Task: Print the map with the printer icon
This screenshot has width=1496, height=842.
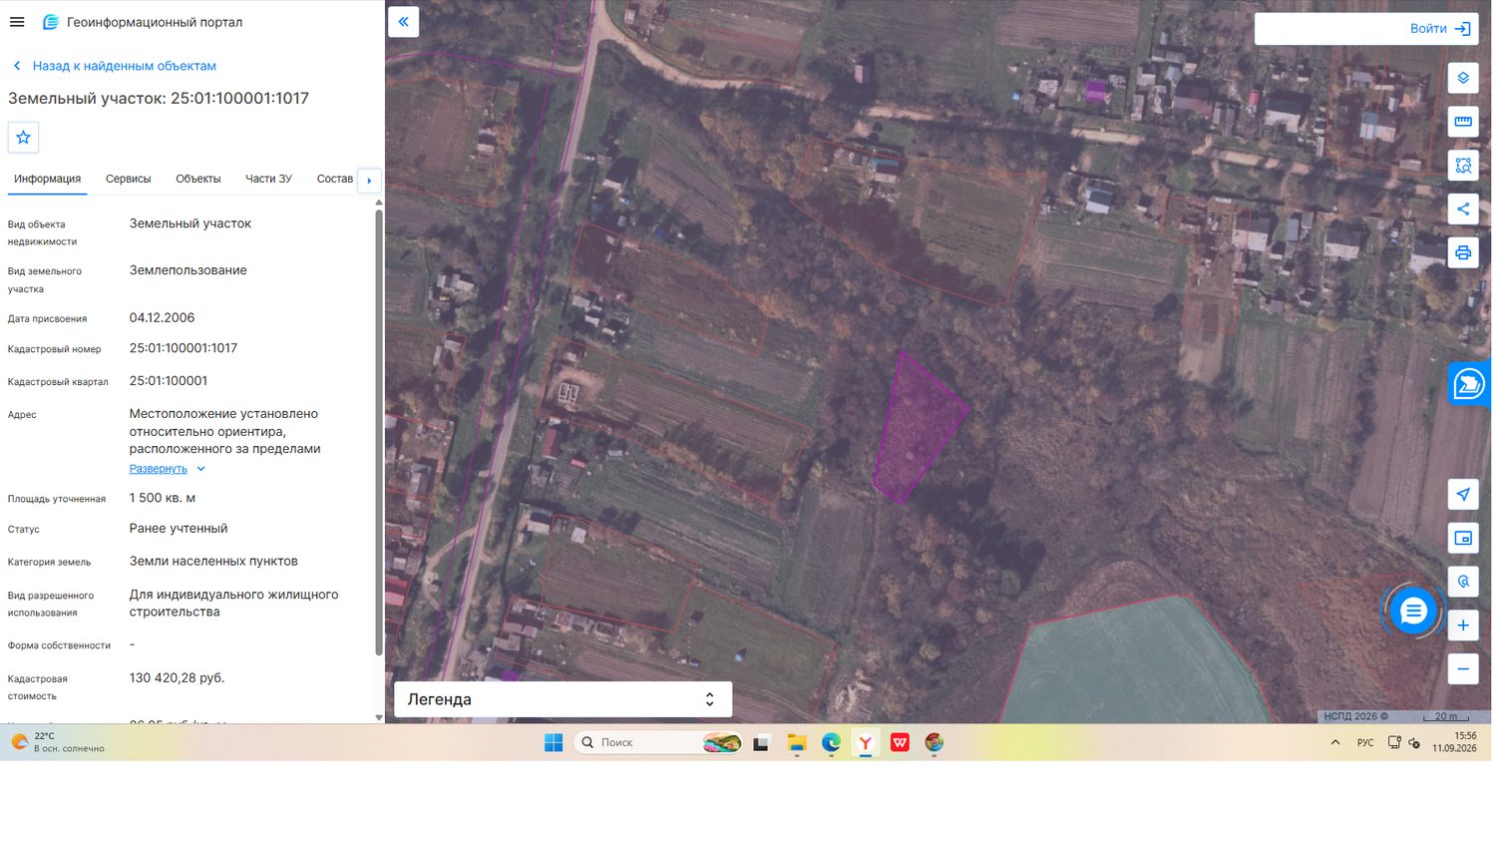Action: pos(1463,252)
